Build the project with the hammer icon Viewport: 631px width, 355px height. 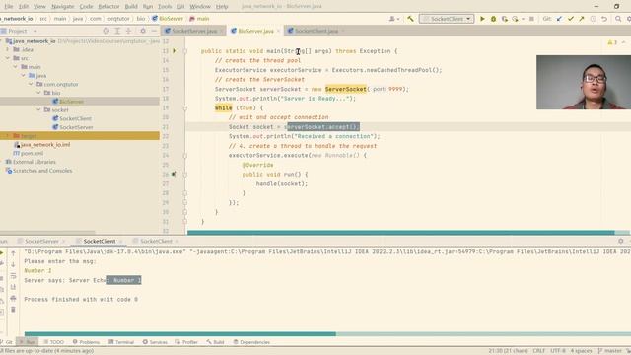[410, 19]
